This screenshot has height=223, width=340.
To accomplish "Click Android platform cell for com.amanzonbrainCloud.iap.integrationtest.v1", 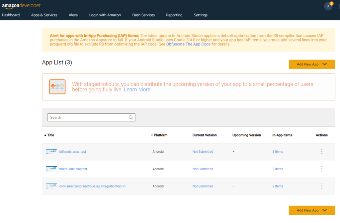I will pyautogui.click(x=158, y=186).
